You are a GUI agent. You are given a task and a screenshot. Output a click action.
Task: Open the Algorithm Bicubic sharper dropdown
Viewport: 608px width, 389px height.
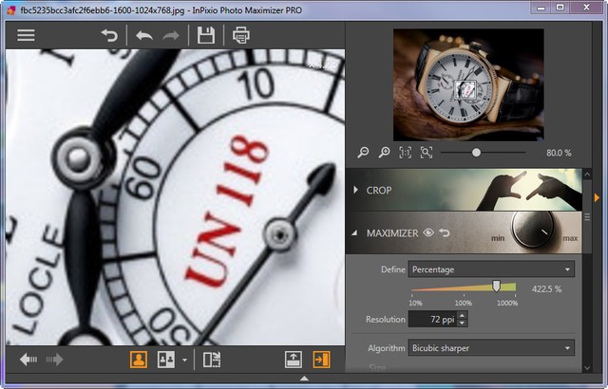tap(491, 348)
